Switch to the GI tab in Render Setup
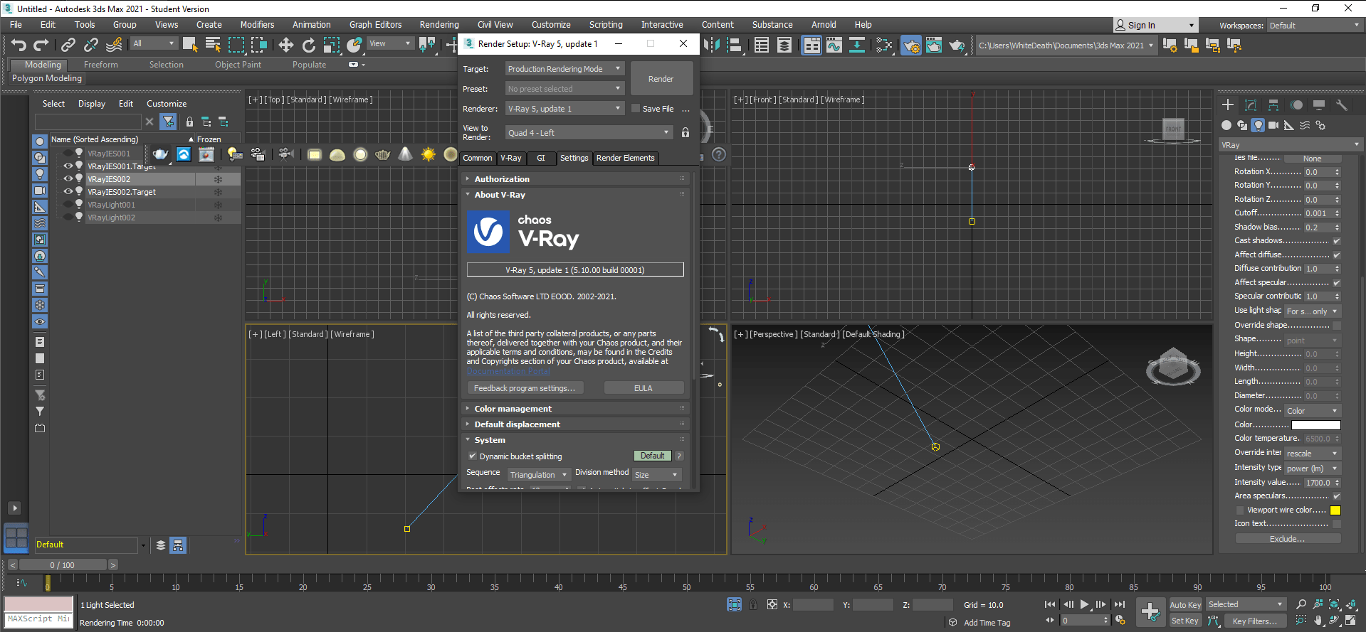The image size is (1366, 632). pyautogui.click(x=541, y=159)
